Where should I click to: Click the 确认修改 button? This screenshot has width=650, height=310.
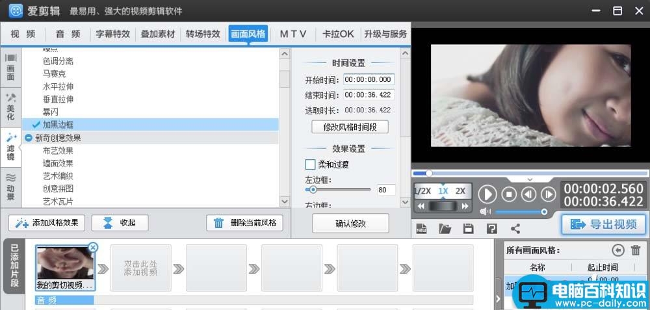tap(351, 224)
